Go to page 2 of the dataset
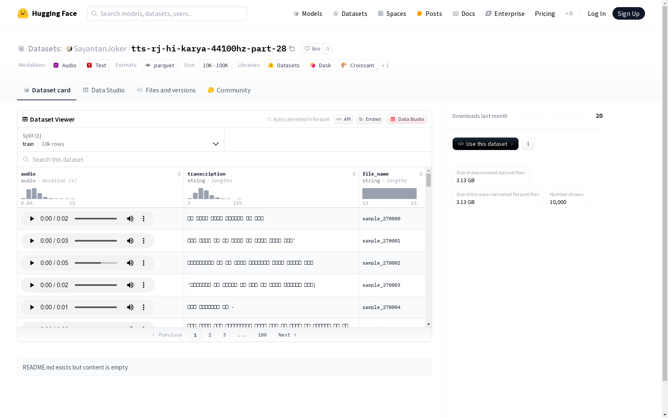Image resolution: width=668 pixels, height=418 pixels. coord(210,335)
